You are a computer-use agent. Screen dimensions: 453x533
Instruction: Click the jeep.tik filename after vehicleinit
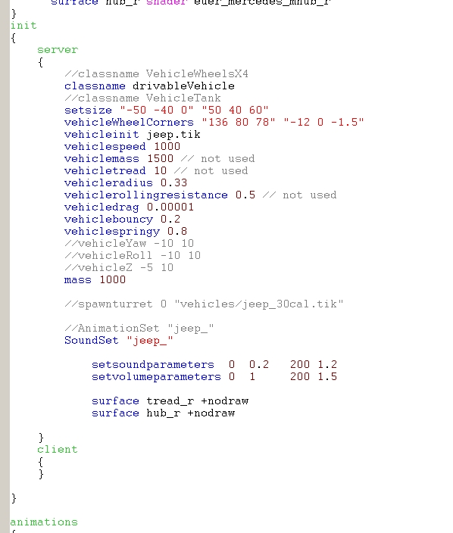(173, 135)
